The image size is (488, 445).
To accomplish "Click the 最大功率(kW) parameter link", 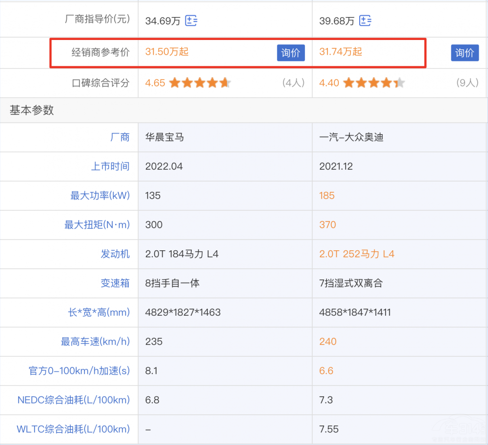I will 100,196.
